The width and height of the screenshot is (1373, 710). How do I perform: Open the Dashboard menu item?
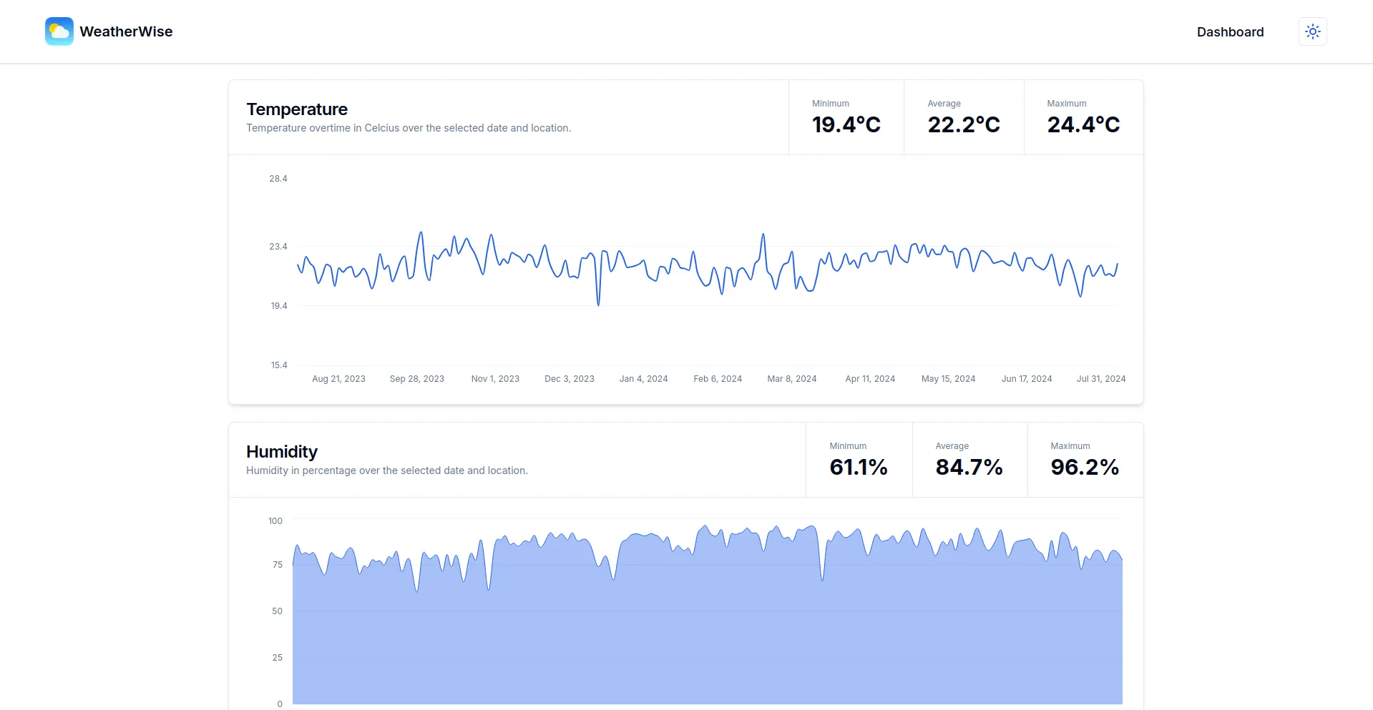[x=1230, y=31]
